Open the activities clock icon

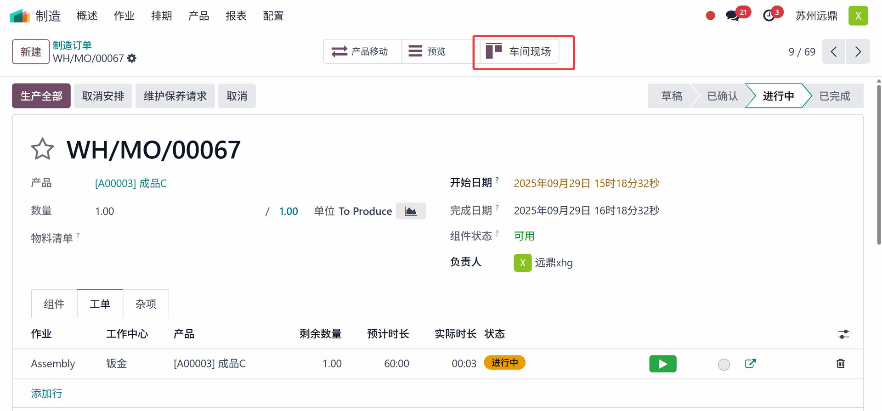(769, 16)
